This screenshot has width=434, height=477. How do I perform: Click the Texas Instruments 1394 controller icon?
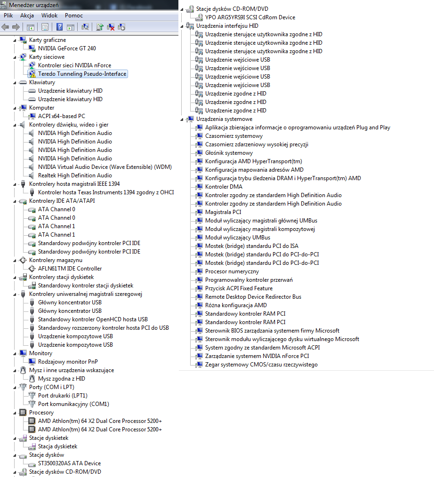pos(32,192)
